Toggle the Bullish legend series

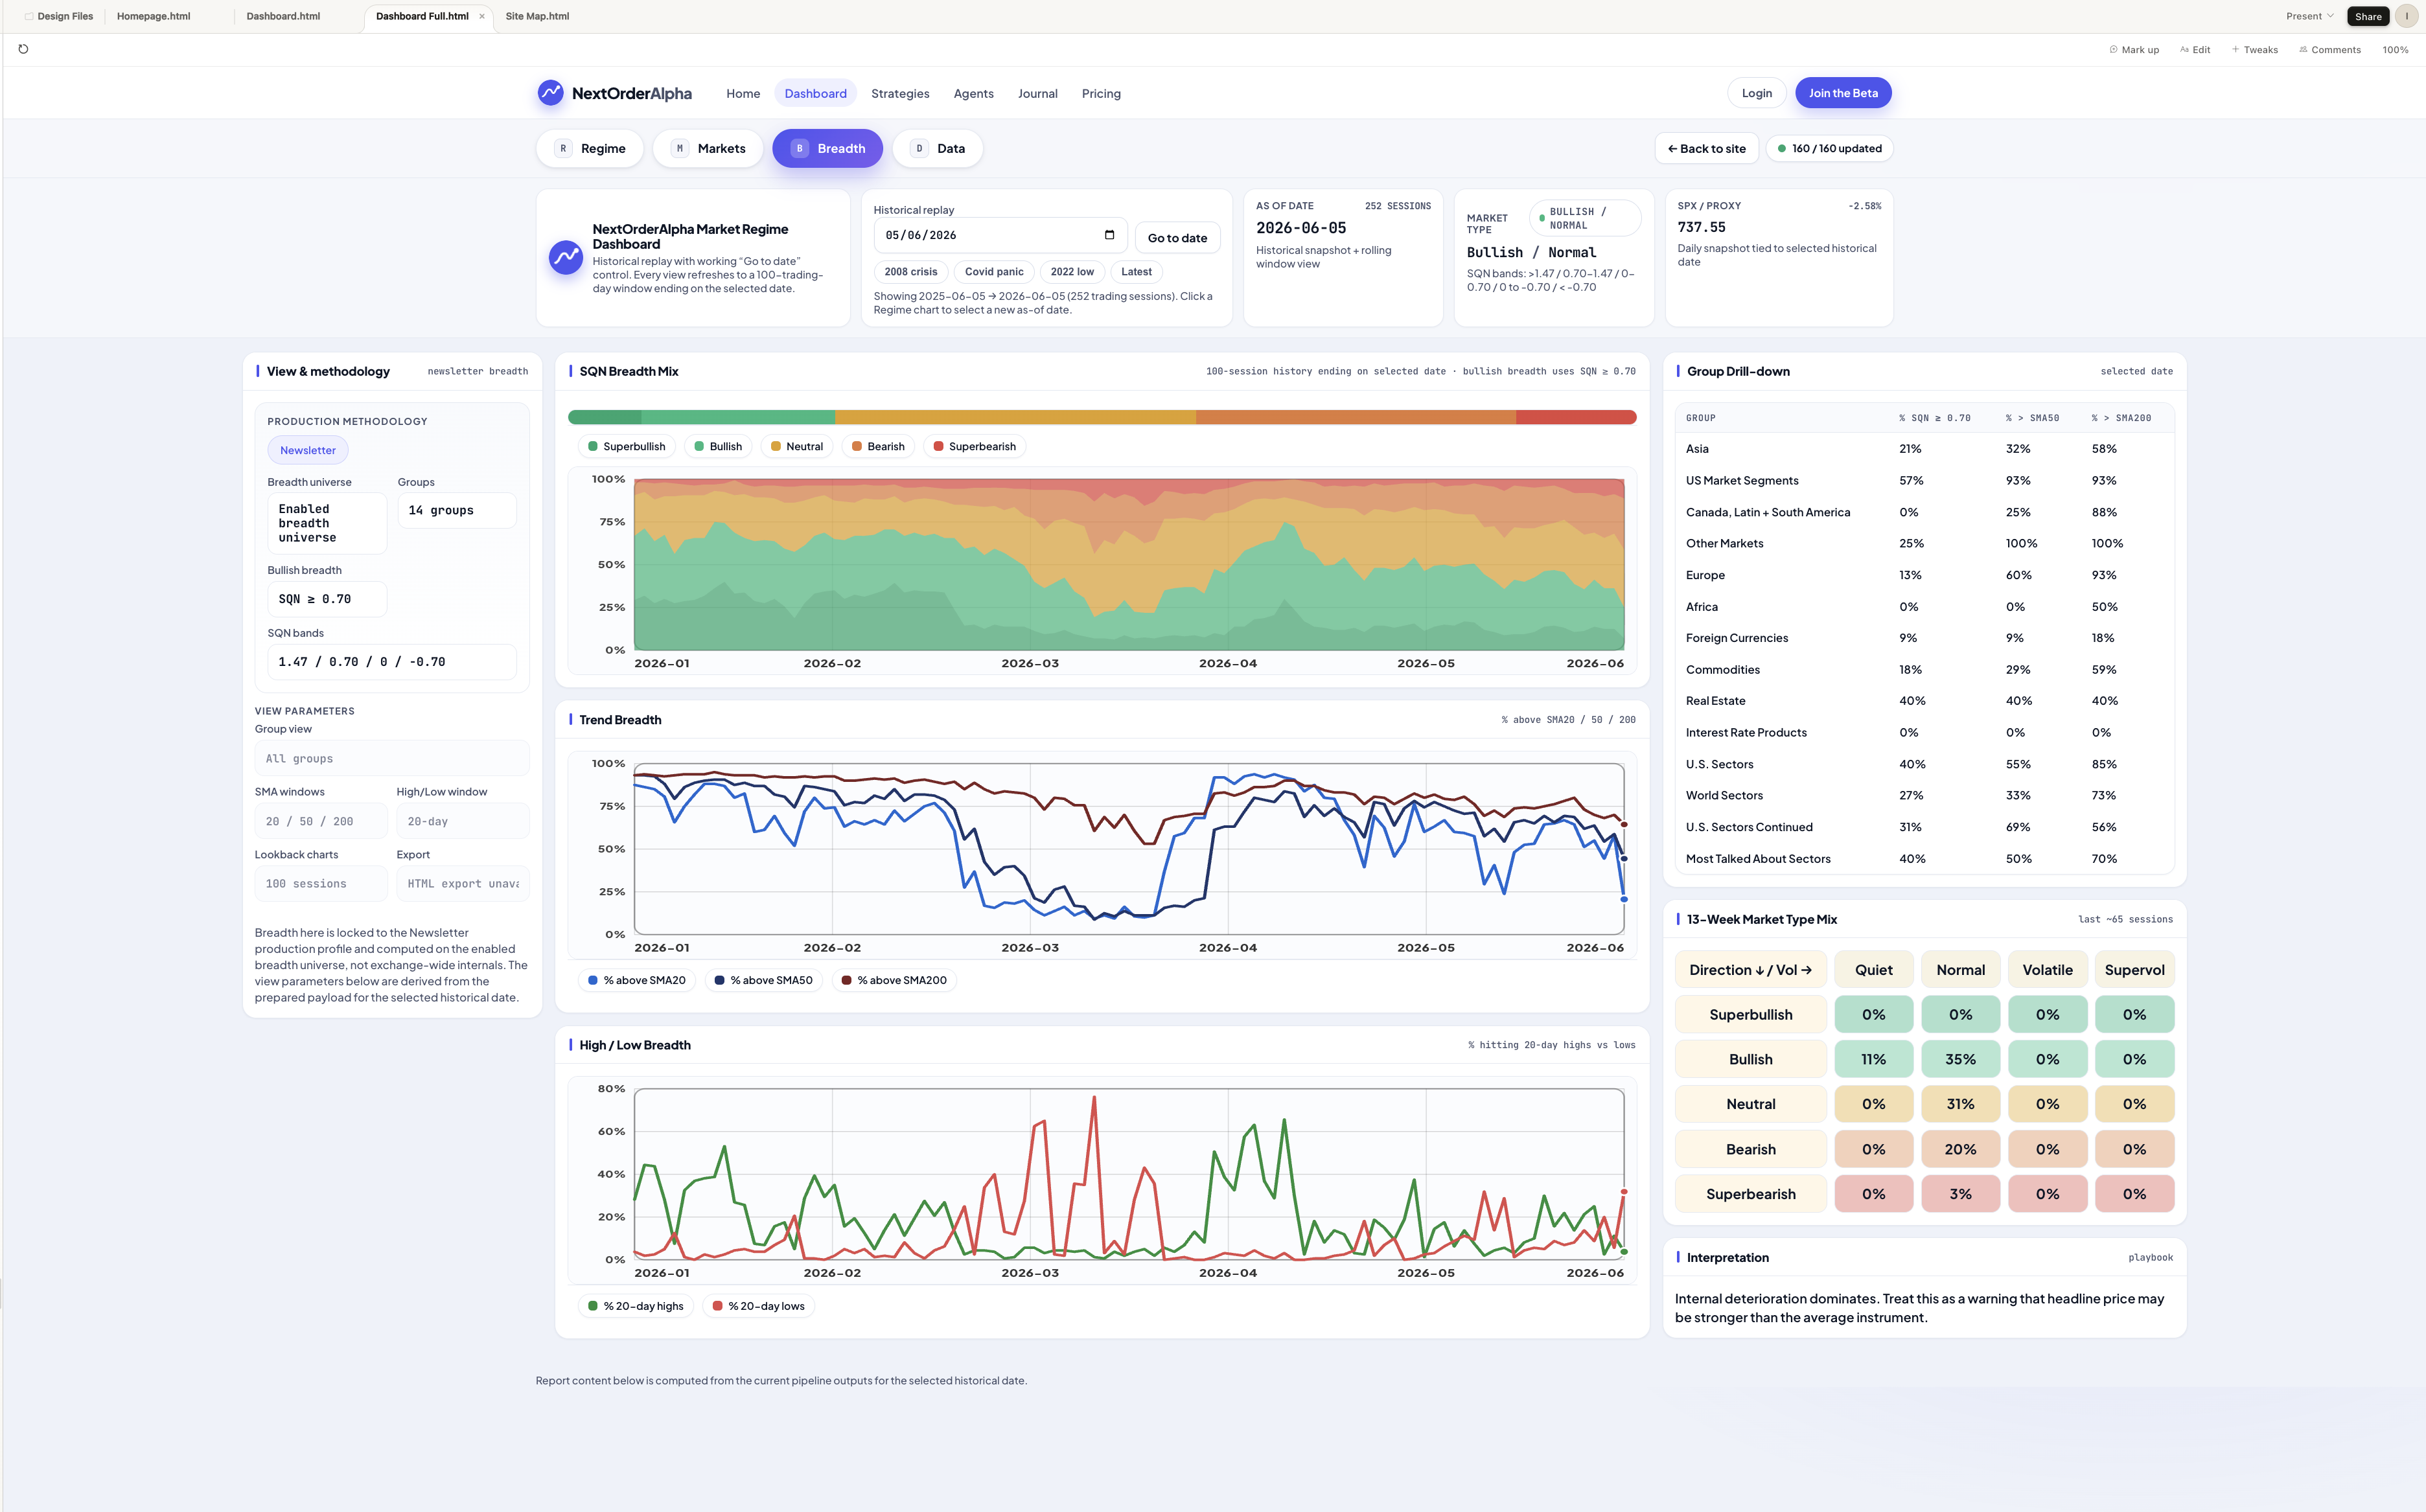(718, 447)
